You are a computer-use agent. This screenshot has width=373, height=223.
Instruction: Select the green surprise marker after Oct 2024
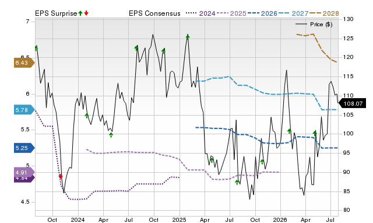click(163, 51)
